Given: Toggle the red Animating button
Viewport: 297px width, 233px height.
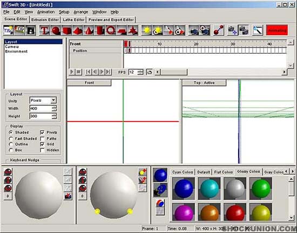Looking at the screenshot, I should [277, 30].
